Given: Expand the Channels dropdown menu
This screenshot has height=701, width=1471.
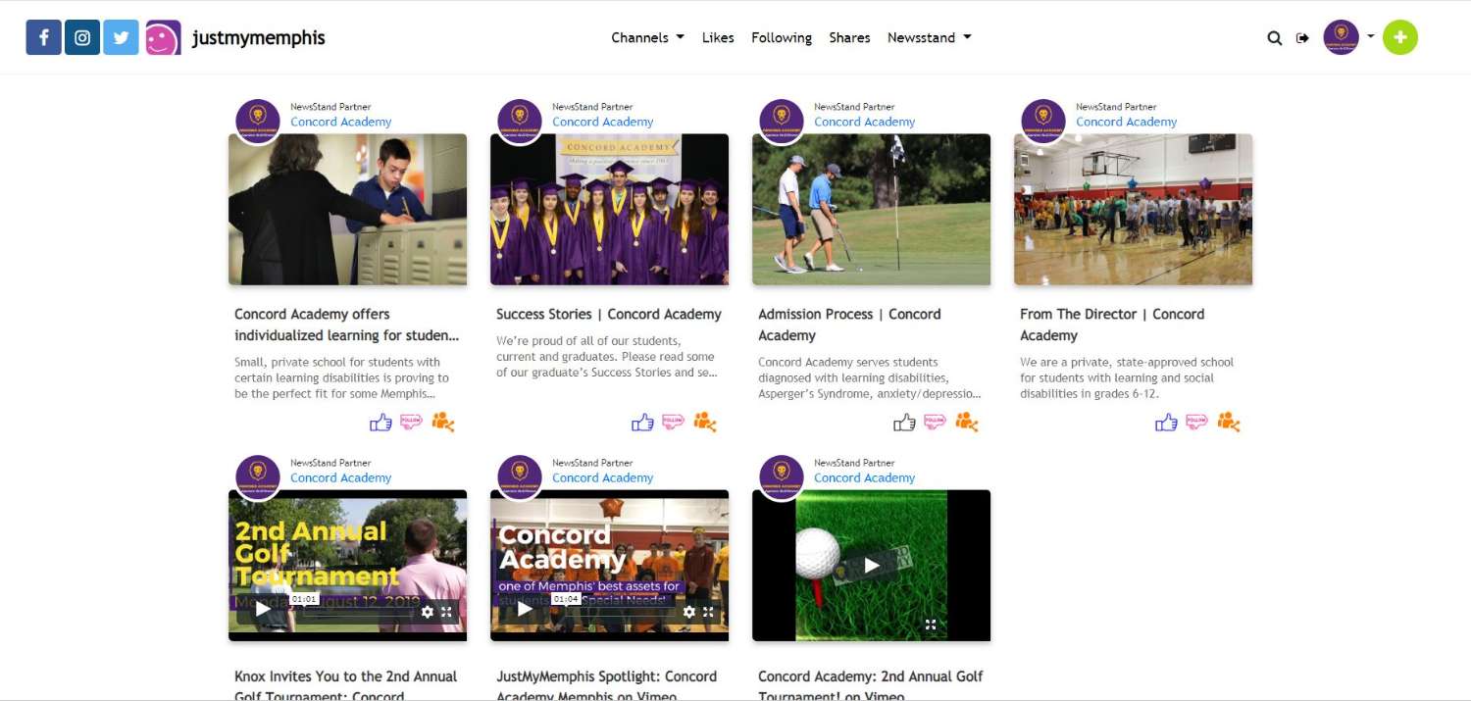Looking at the screenshot, I should coord(647,38).
